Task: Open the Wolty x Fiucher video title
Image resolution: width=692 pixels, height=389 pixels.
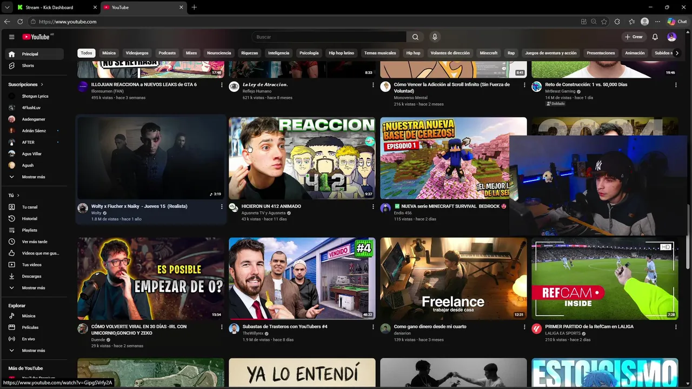Action: click(x=139, y=206)
